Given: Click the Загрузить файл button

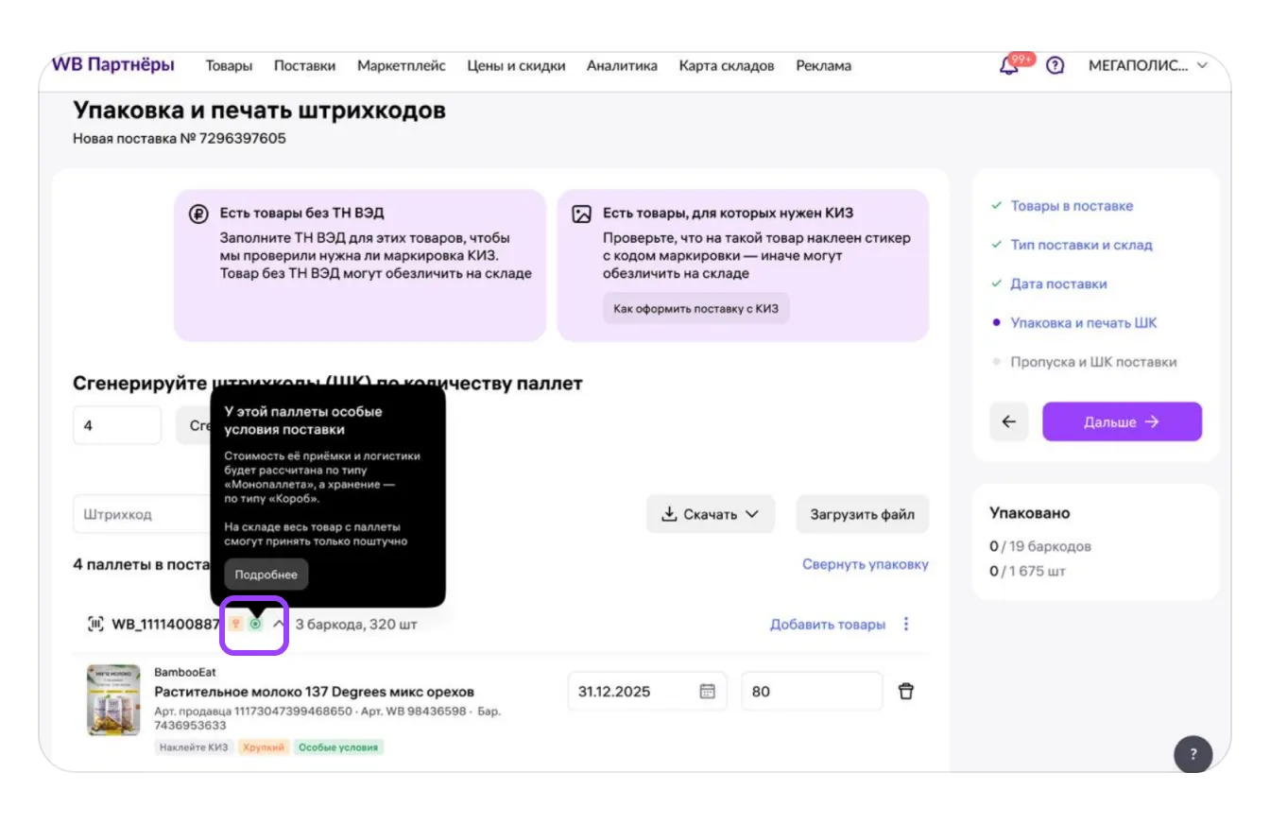Looking at the screenshot, I should (862, 515).
